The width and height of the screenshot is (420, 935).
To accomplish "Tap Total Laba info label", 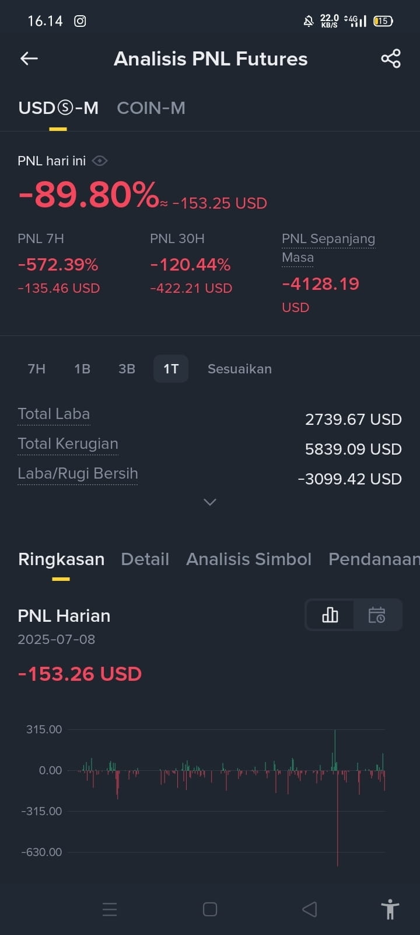I will tap(54, 414).
